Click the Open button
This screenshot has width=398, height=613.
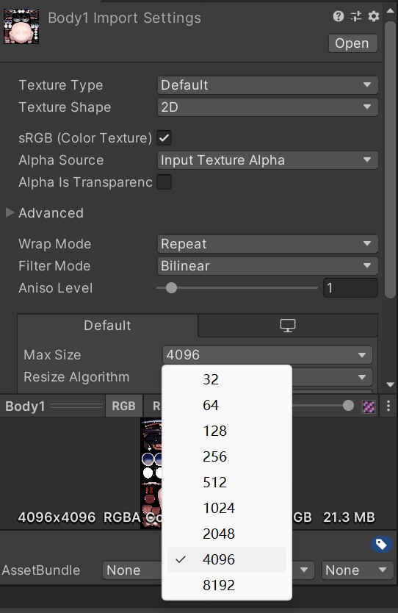352,43
